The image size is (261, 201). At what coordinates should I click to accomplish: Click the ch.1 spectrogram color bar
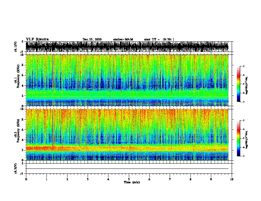238,84
